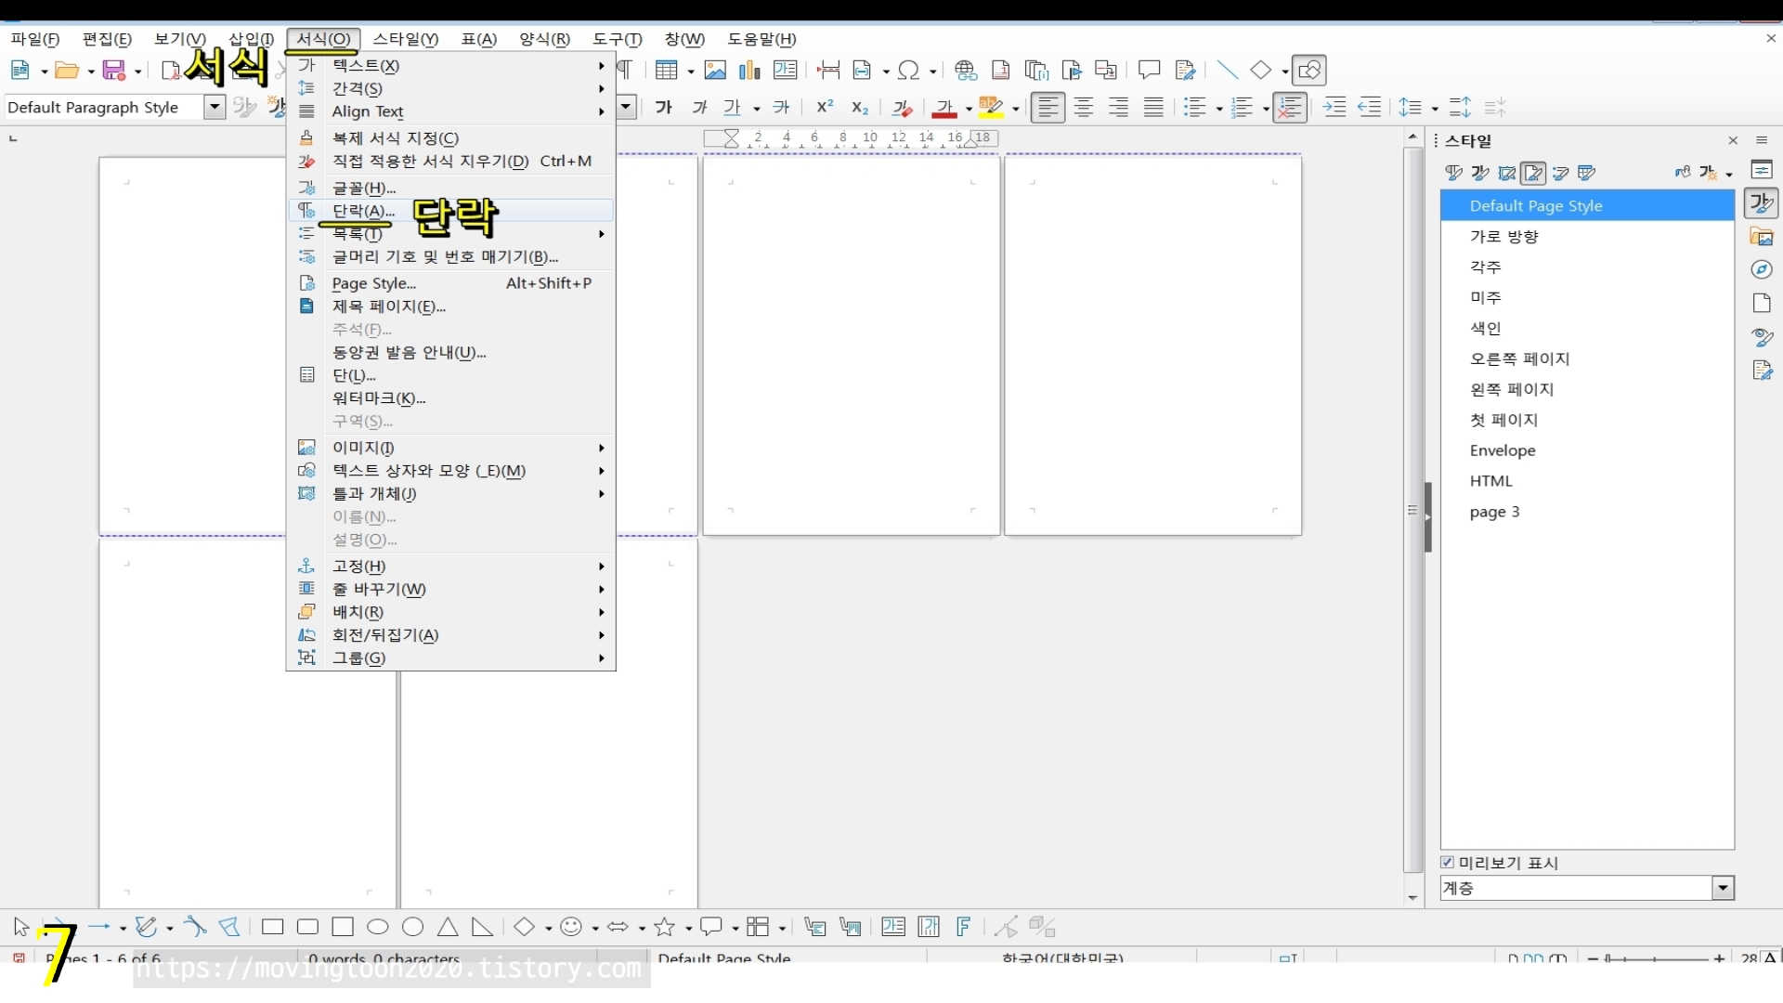This screenshot has height=1003, width=1783.
Task: Show Table Styles in the Styles panel
Action: [x=1587, y=173]
